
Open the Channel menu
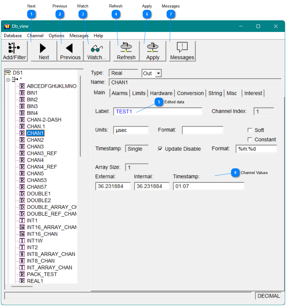tap(35, 36)
